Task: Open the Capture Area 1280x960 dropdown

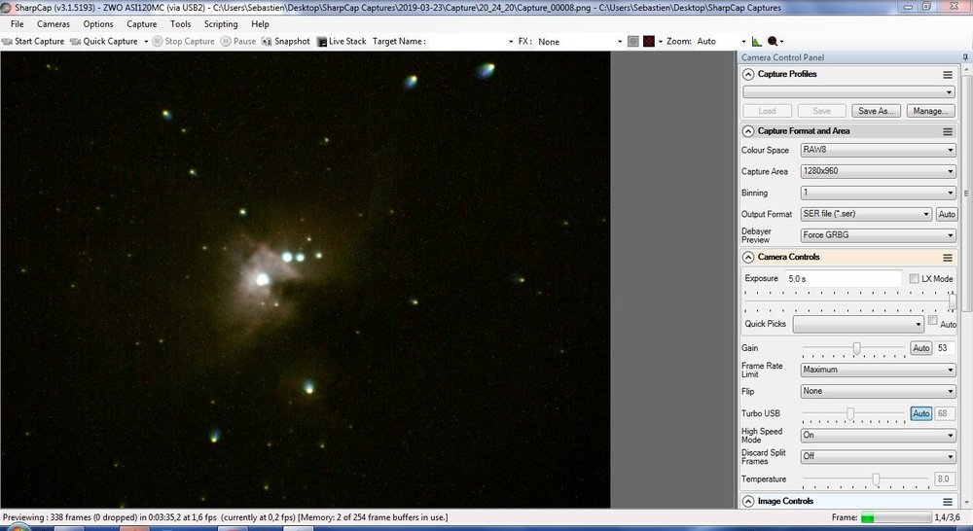Action: [878, 171]
